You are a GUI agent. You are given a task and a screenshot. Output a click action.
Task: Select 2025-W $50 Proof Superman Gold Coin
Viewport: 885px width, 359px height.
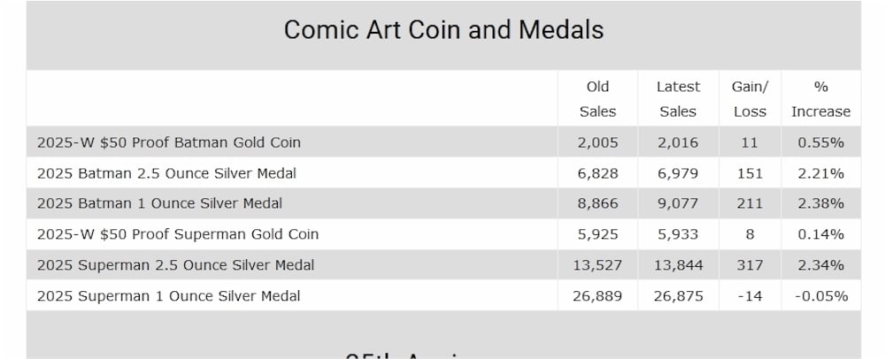pos(178,234)
